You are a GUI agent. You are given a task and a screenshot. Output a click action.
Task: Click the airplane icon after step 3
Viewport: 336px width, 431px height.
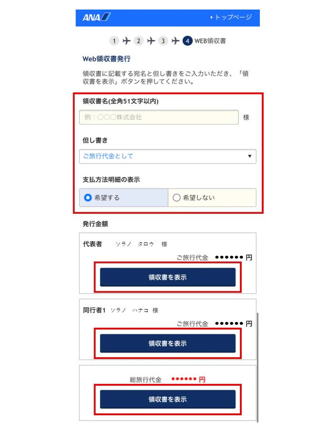coord(176,41)
